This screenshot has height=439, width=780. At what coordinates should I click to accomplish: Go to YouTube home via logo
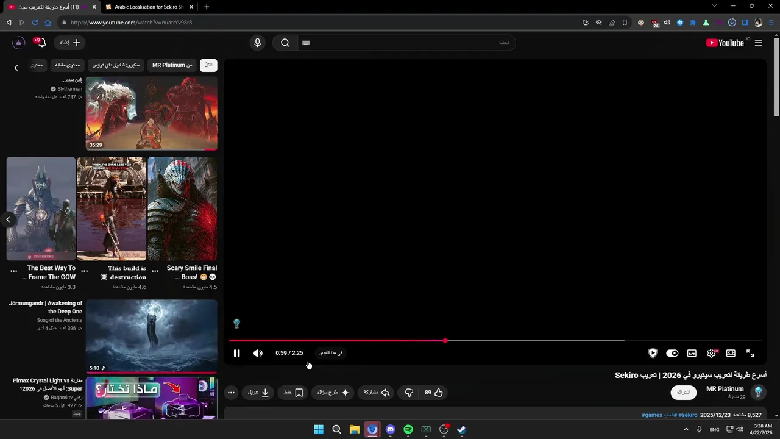coord(725,43)
